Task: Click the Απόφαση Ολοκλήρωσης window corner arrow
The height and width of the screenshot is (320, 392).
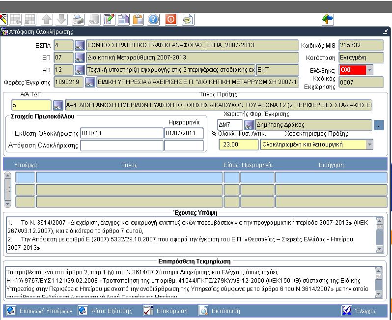Action: (386, 31)
